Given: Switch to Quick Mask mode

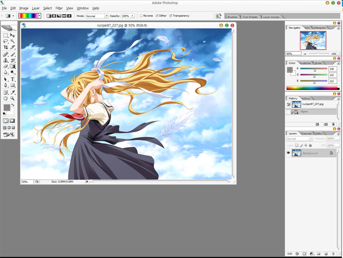Looking at the screenshot, I should point(12,121).
